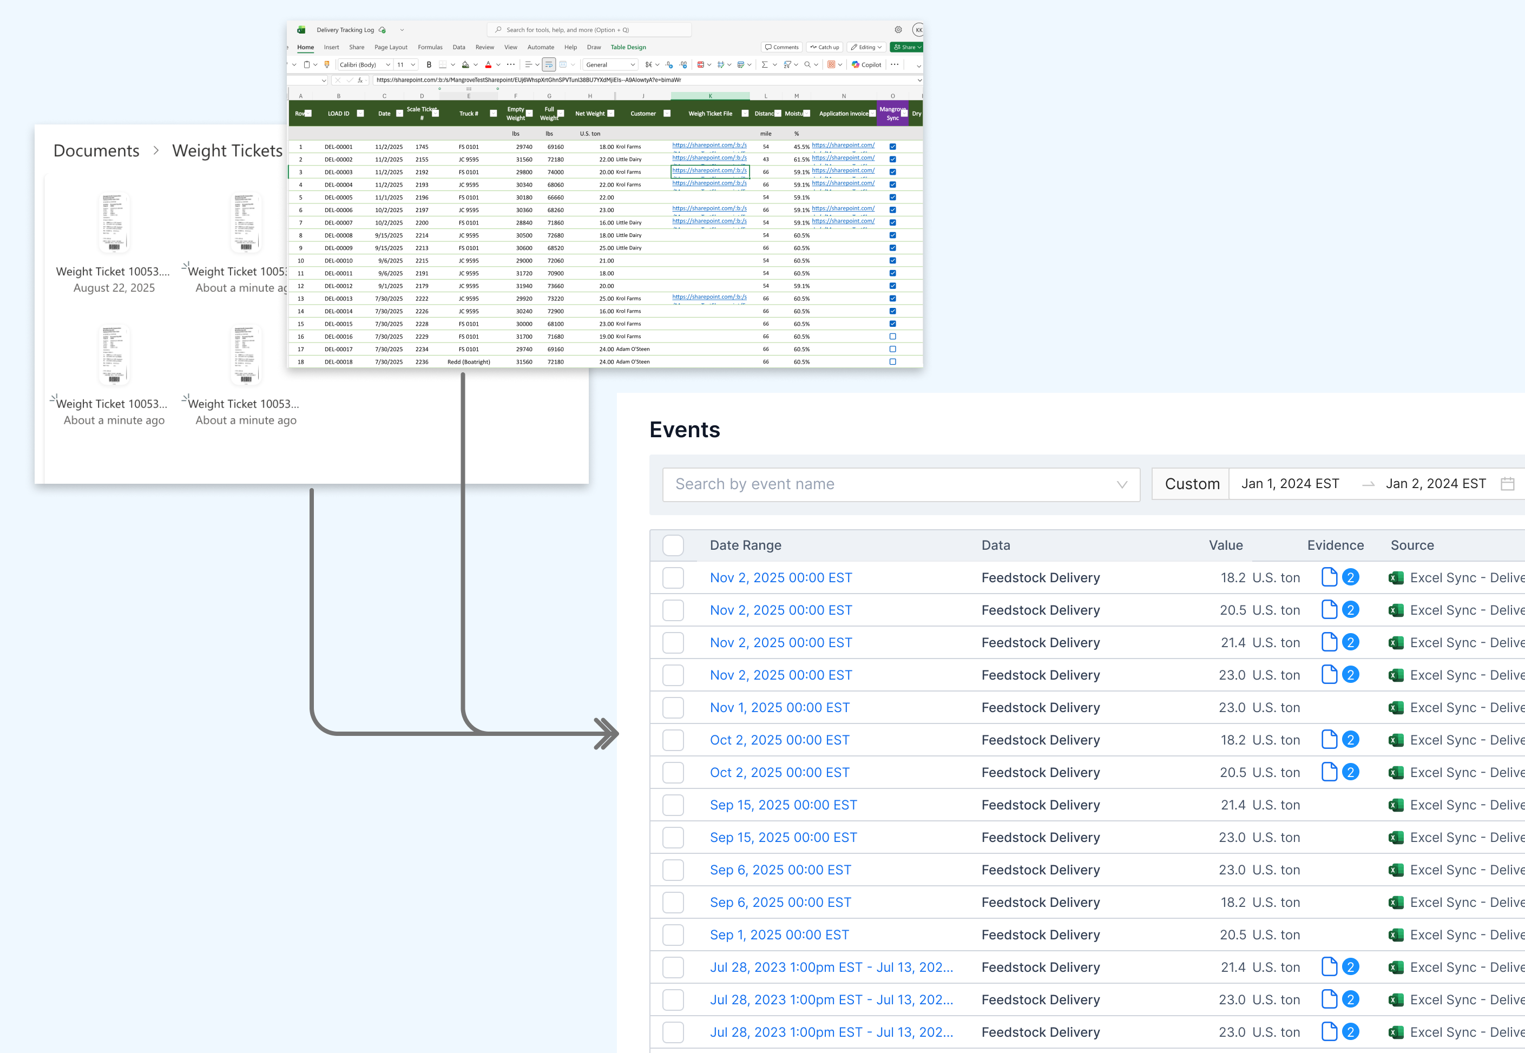Open the Table Design tab
This screenshot has width=1525, height=1053.
click(x=628, y=48)
